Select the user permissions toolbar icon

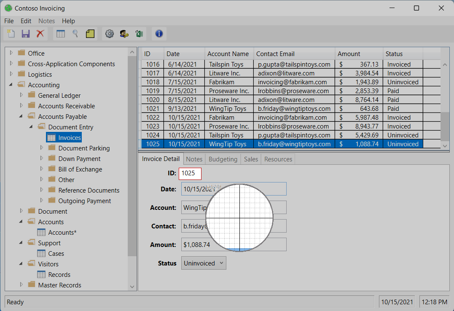point(124,34)
